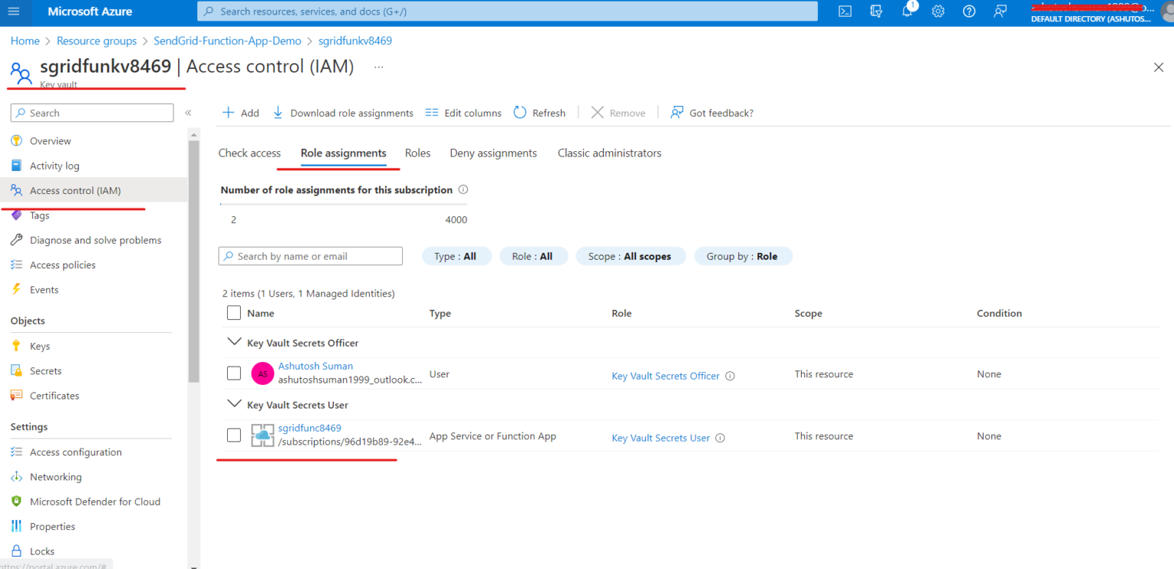Select Secrets in the sidebar
Viewport: 1174px width, 569px height.
[x=46, y=370]
